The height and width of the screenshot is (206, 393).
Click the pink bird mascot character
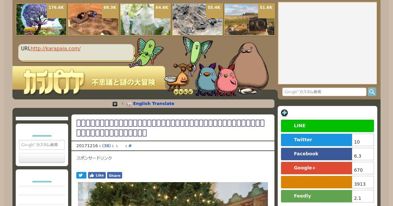tap(227, 80)
